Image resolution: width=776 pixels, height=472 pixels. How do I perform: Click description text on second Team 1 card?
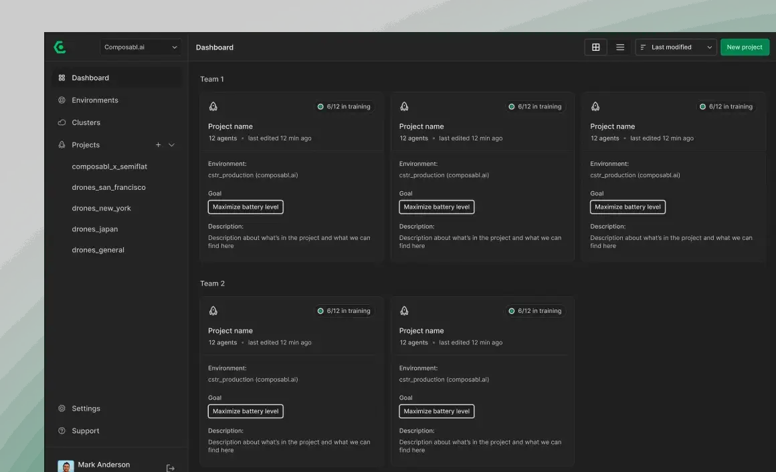480,242
